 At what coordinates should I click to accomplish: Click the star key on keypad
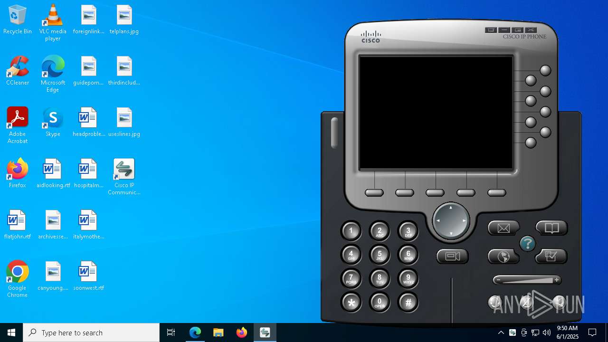tap(351, 303)
